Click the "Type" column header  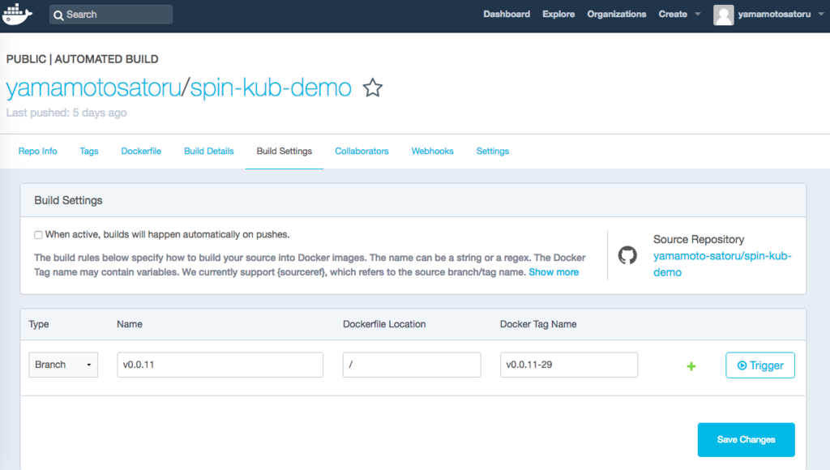point(39,324)
